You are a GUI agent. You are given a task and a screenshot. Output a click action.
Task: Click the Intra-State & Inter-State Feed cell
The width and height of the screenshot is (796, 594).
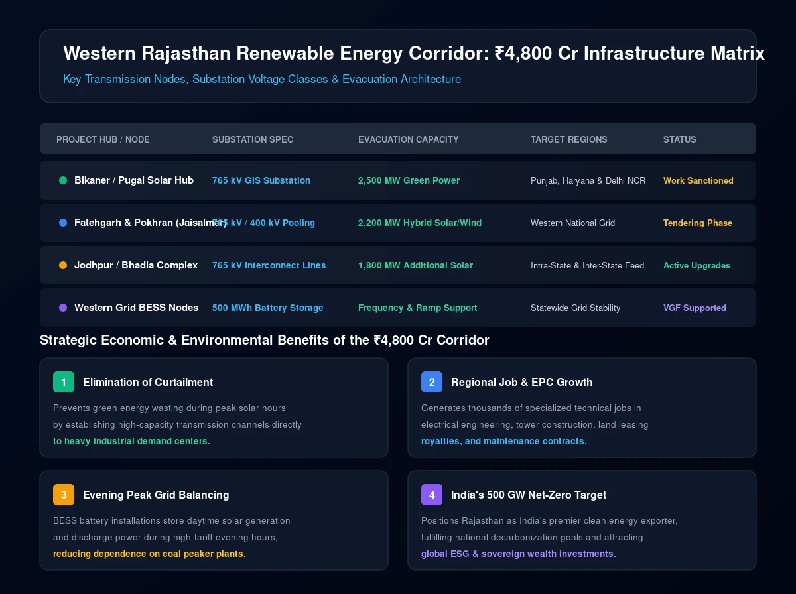click(x=587, y=265)
